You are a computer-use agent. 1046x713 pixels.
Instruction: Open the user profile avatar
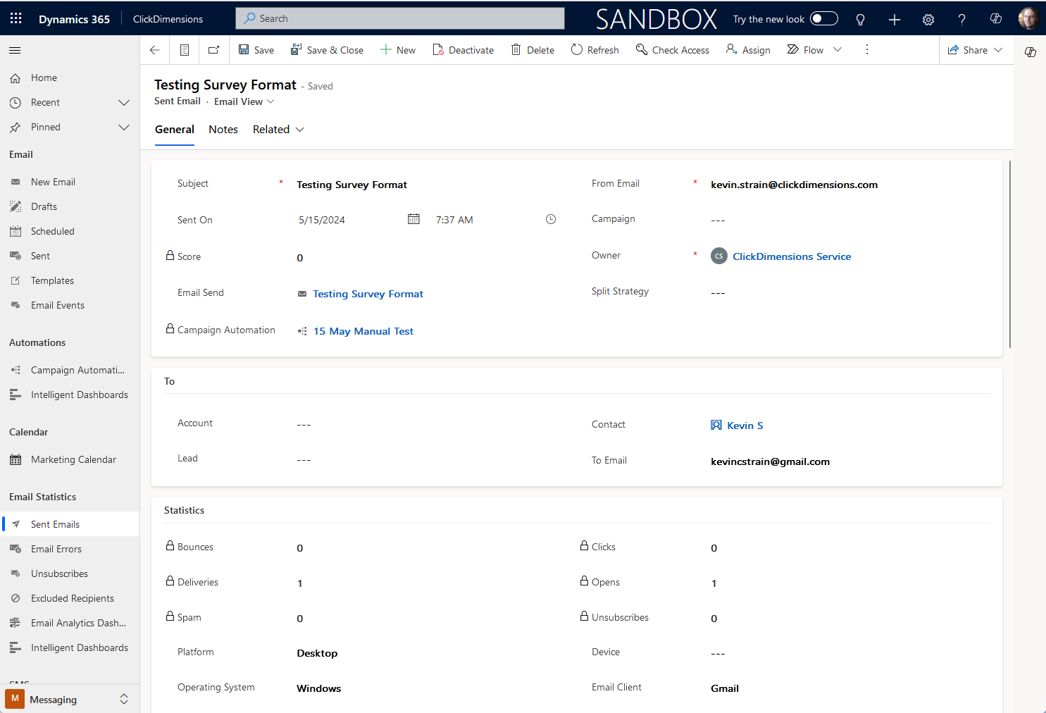tap(1028, 18)
